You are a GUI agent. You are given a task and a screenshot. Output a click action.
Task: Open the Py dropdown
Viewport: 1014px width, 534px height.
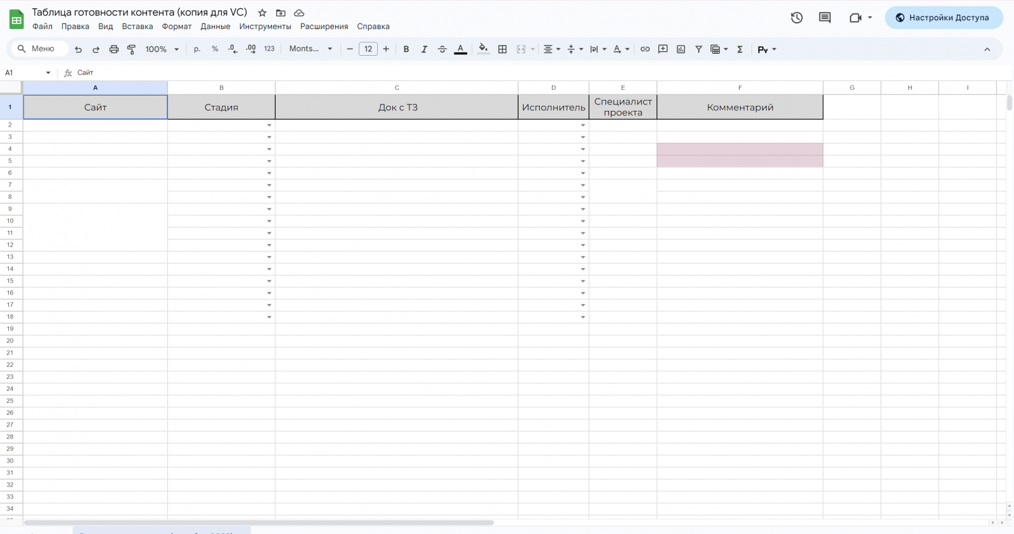coord(767,49)
